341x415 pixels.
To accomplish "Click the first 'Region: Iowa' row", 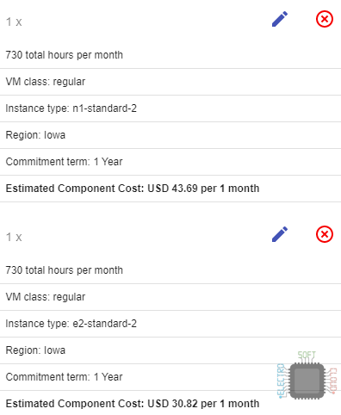I will point(170,135).
